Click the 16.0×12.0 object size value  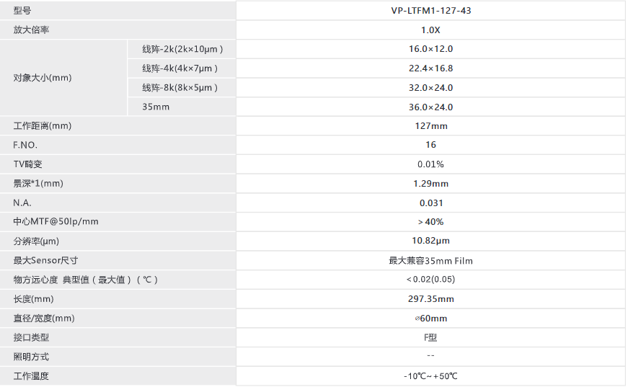click(430, 49)
